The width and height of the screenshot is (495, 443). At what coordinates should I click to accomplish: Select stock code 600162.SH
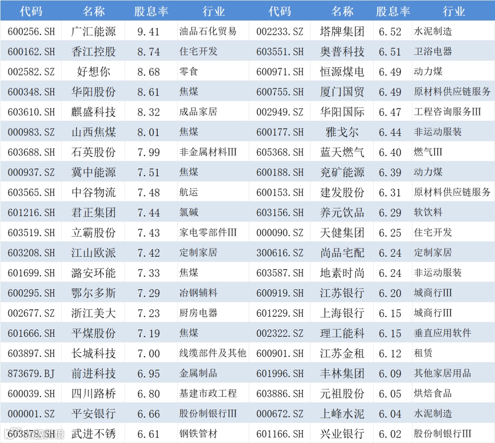(x=31, y=52)
